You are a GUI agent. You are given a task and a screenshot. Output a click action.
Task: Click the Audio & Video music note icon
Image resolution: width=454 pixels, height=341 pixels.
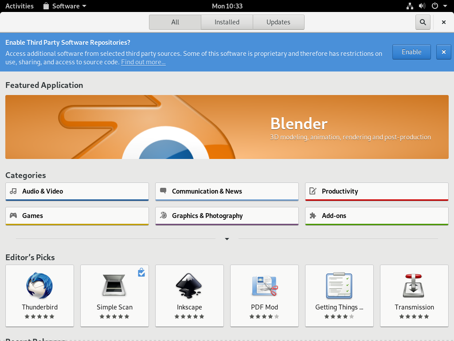pos(13,191)
